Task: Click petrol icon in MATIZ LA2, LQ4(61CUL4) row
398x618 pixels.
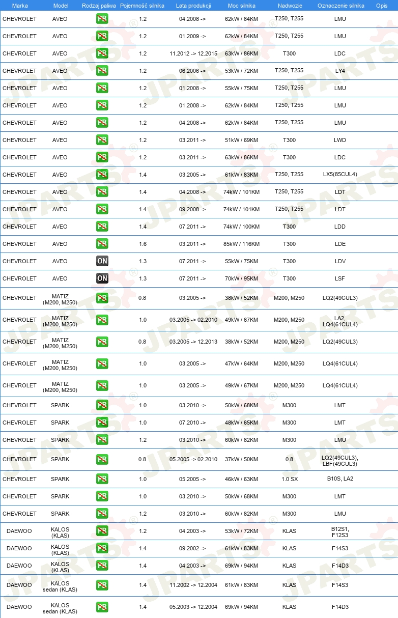Action: 102,320
